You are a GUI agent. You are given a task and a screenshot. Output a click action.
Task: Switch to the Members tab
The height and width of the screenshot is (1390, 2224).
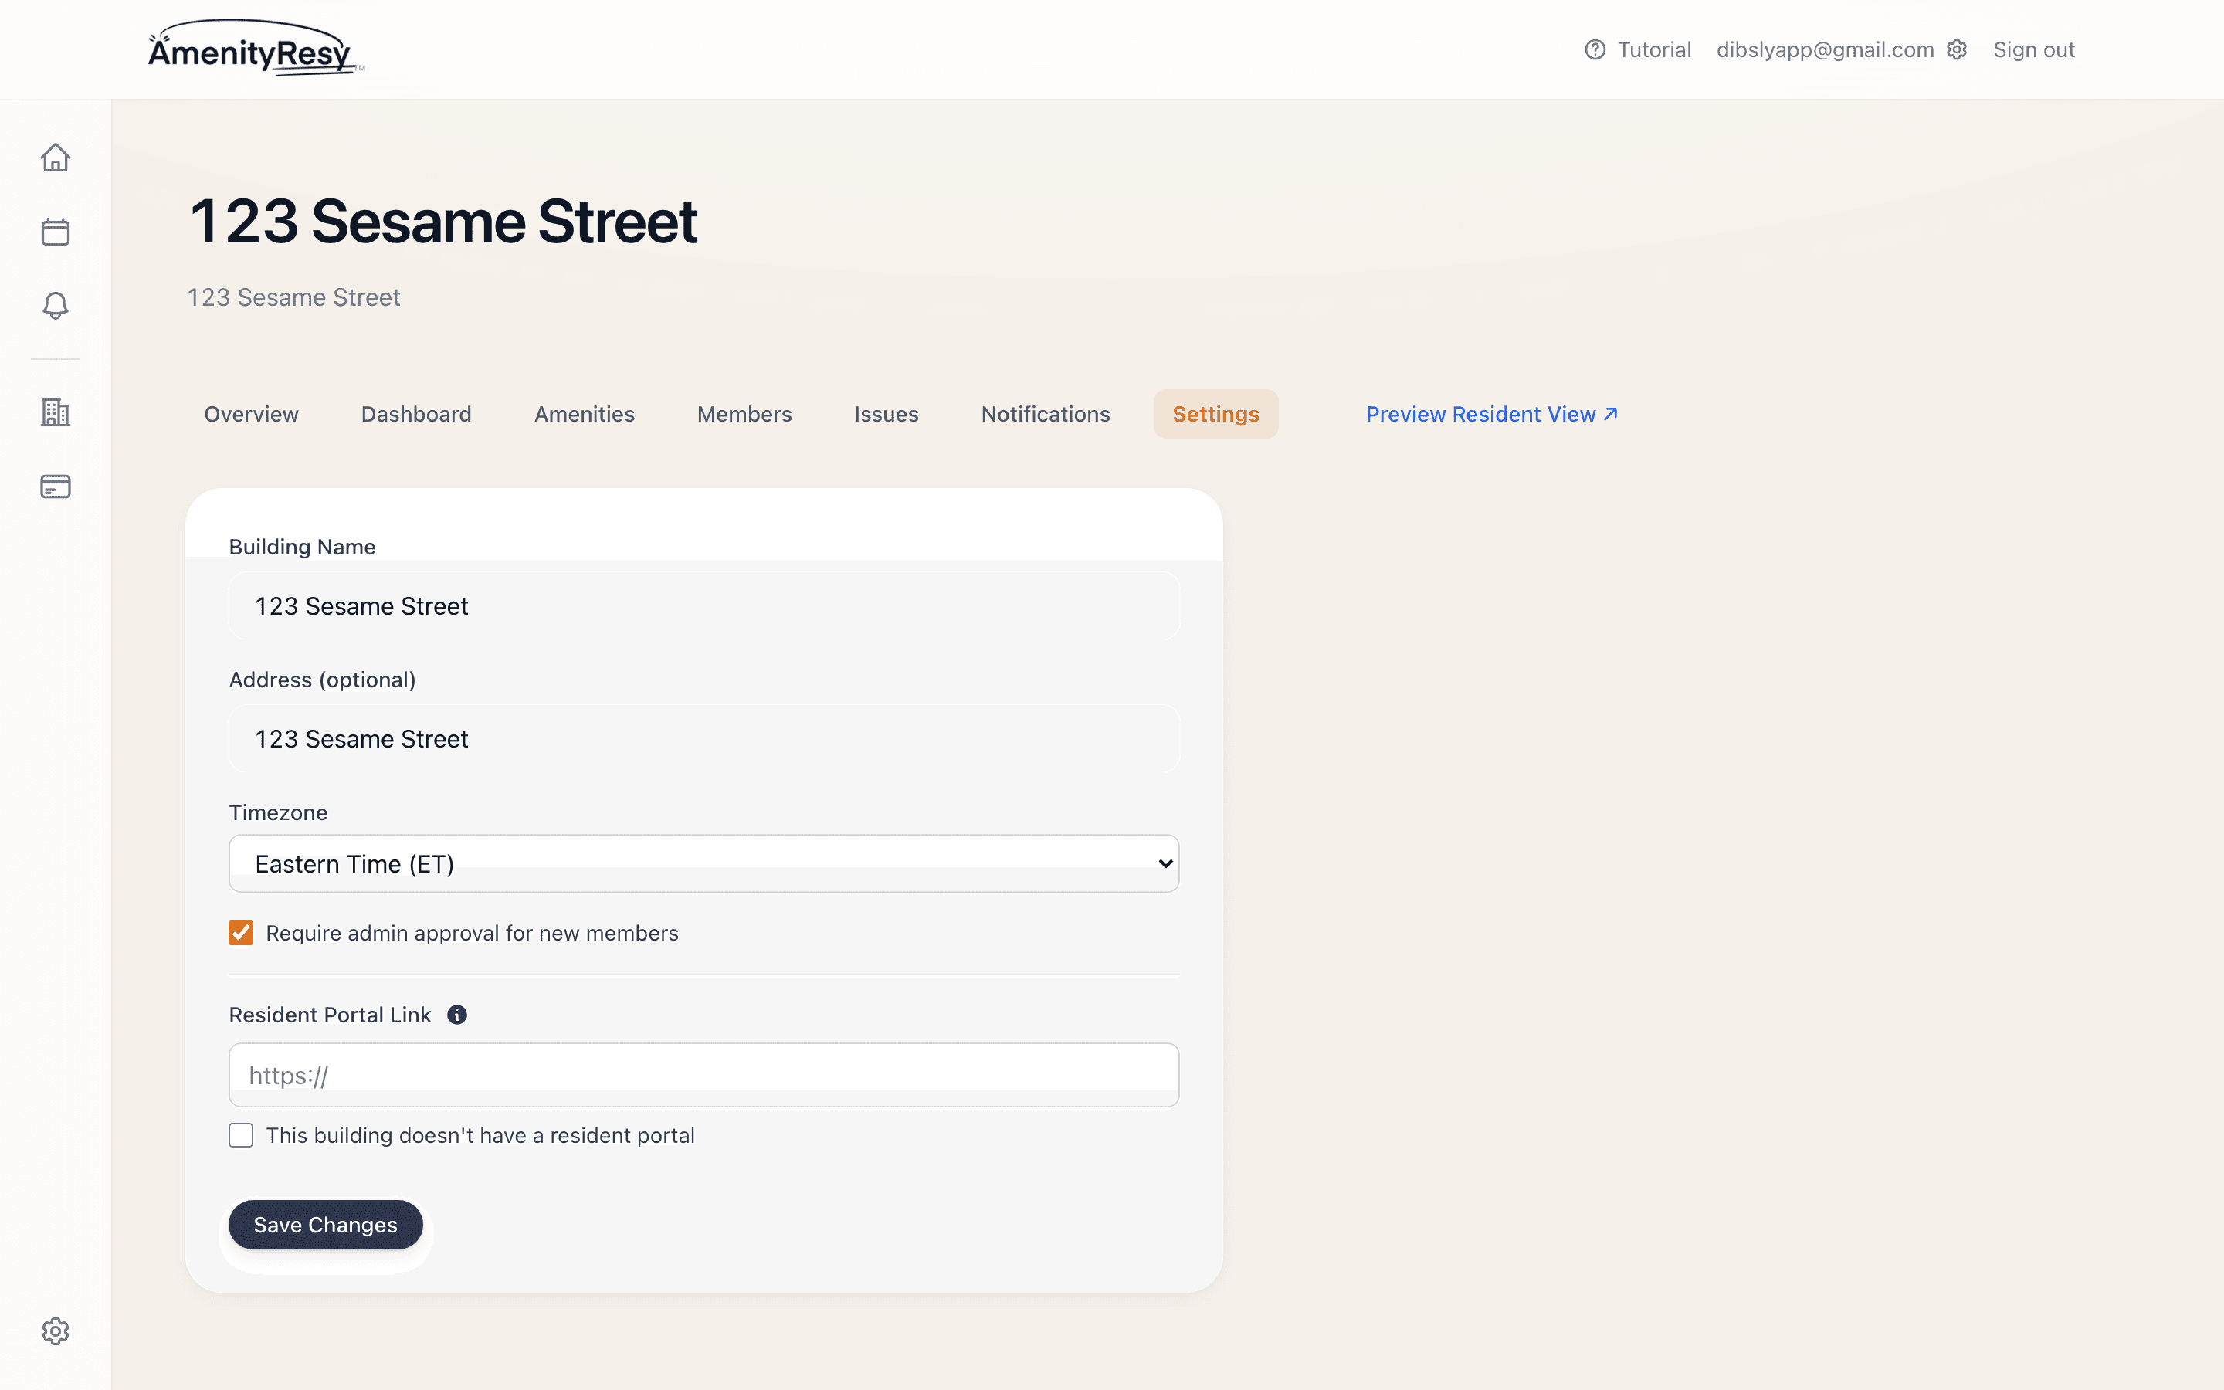click(744, 414)
